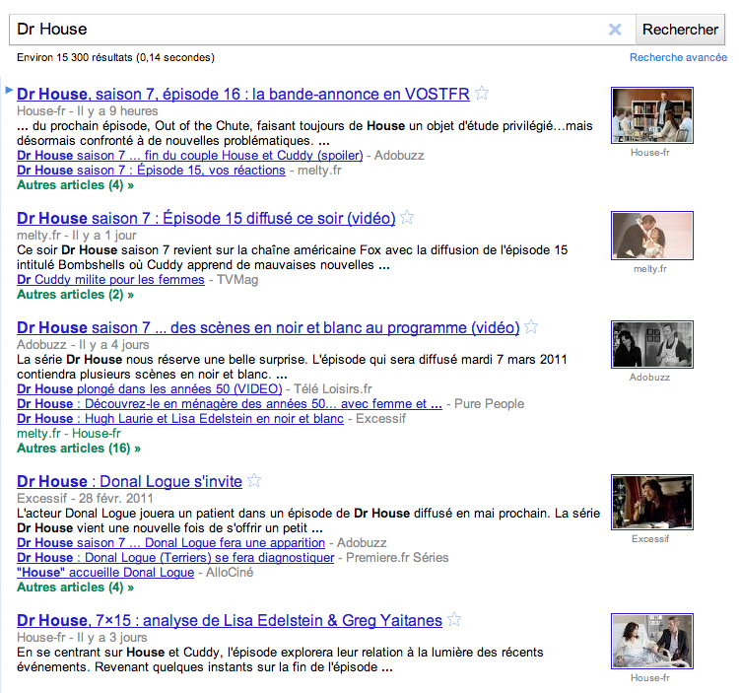Viewport: 739px width, 693px height.
Task: Open headline about épisode 16 bande-annonce en VOSTFR
Action: [243, 94]
